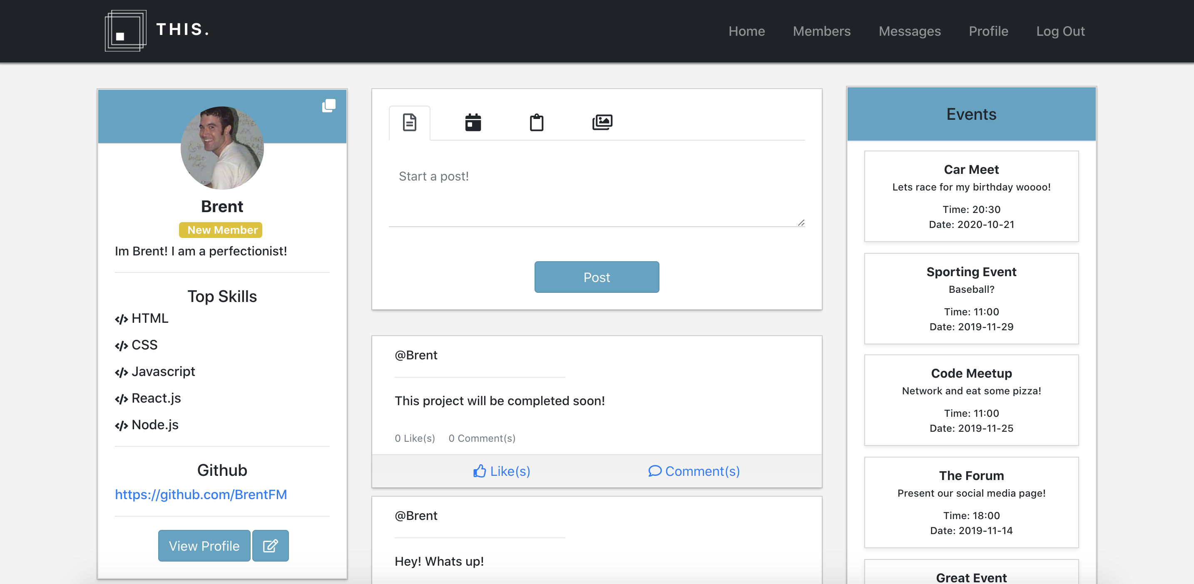This screenshot has height=584, width=1194.
Task: Click the Car Meet event card
Action: pos(971,196)
